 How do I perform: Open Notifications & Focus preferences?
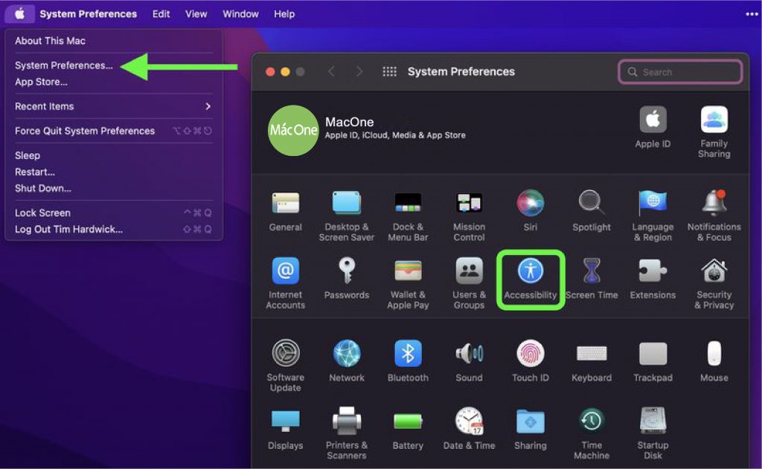pyautogui.click(x=714, y=216)
